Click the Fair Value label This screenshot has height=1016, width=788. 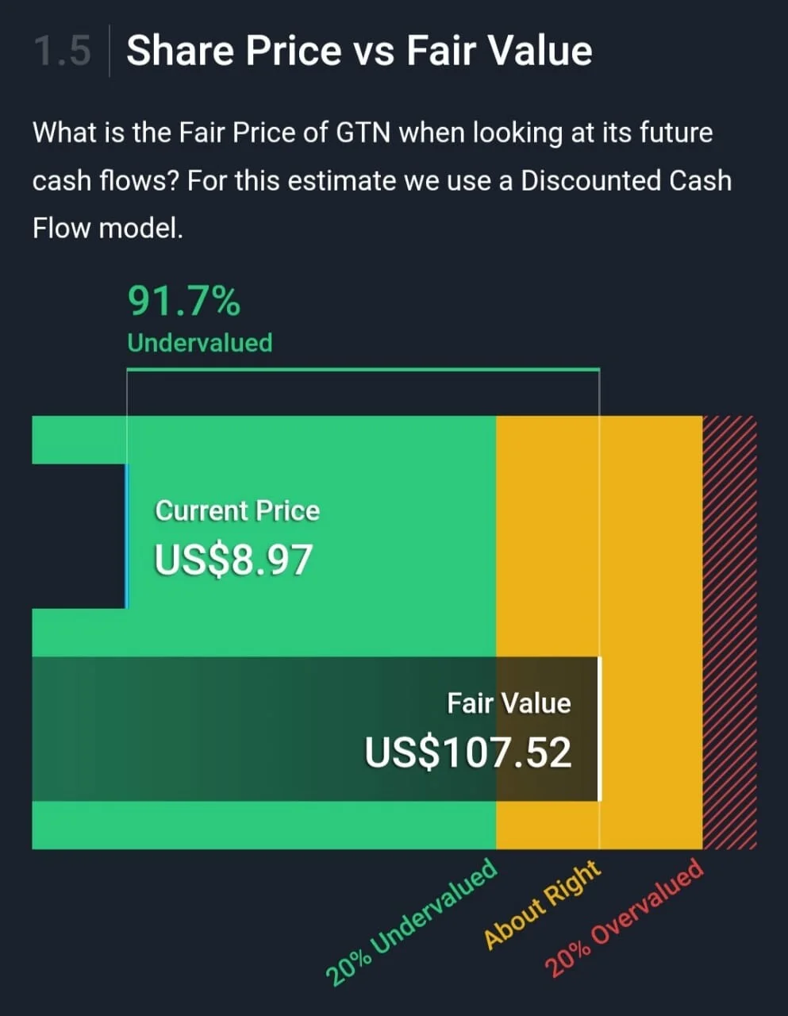pyautogui.click(x=509, y=703)
